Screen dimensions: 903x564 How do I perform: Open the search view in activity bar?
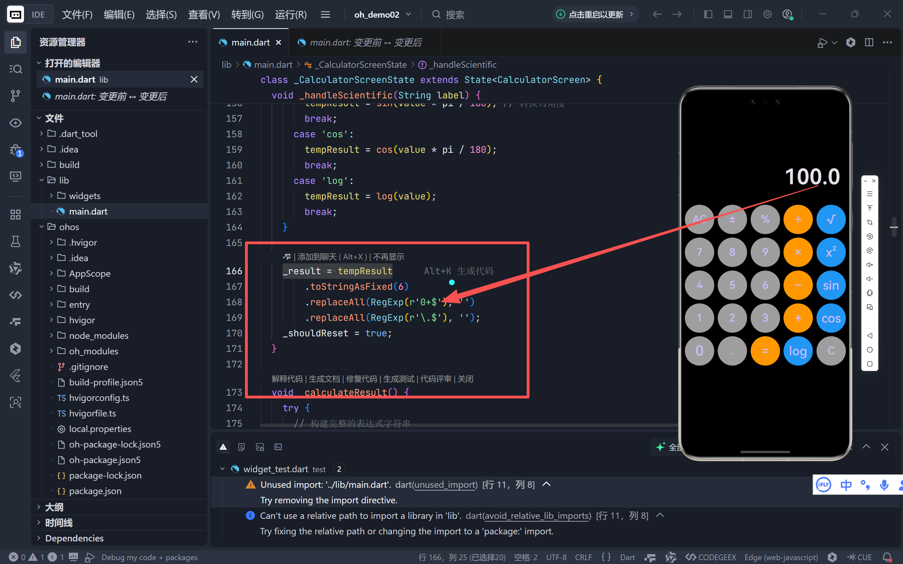(15, 69)
